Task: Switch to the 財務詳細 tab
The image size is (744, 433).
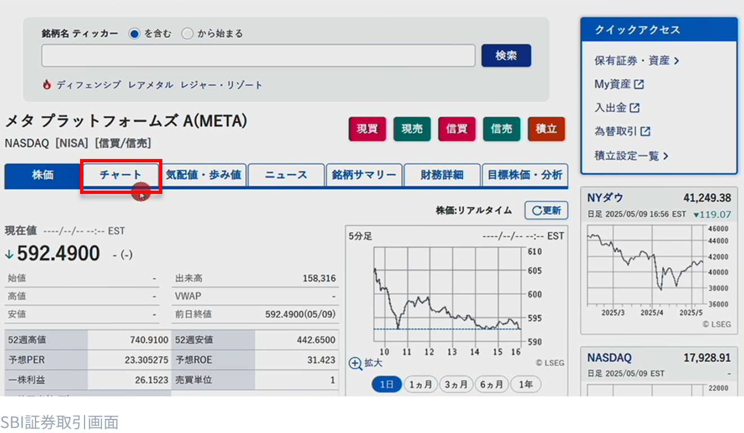Action: pyautogui.click(x=442, y=175)
